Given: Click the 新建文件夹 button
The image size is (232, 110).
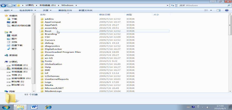Looking at the screenshot, I should (85, 10).
